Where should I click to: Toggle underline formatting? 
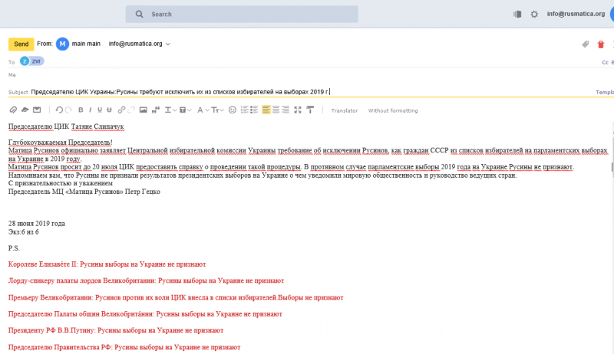[x=100, y=110]
